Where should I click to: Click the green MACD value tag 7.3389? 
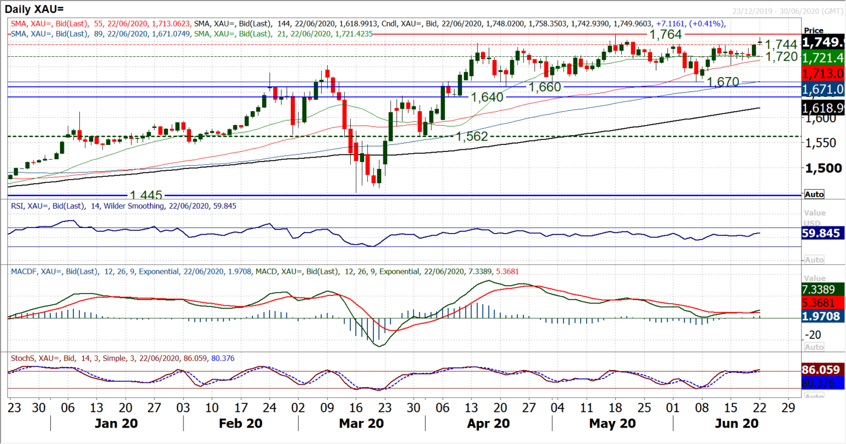point(823,289)
